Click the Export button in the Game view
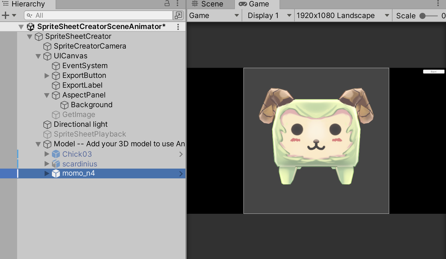Viewport: 446px width, 259px height. 433,71
